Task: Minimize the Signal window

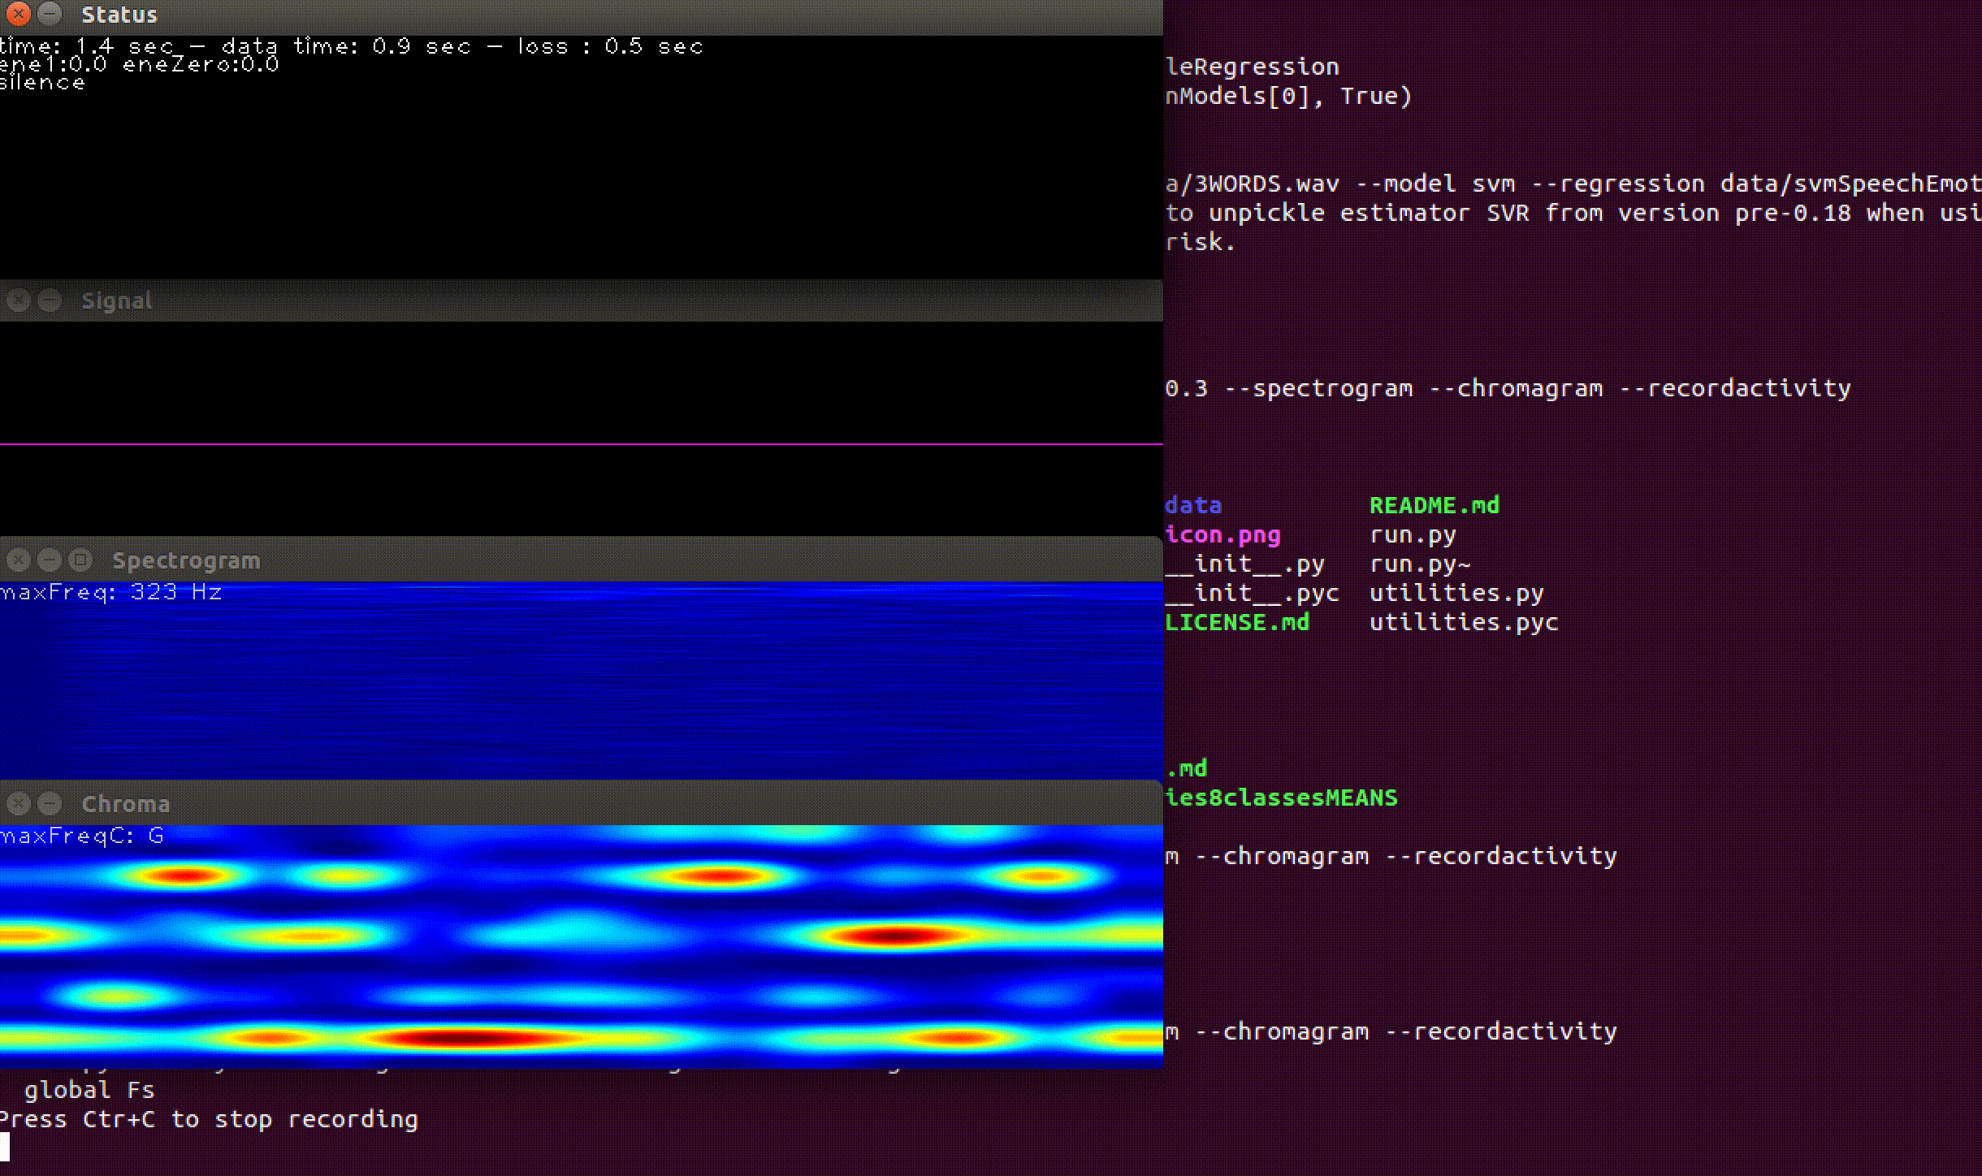Action: 50,300
